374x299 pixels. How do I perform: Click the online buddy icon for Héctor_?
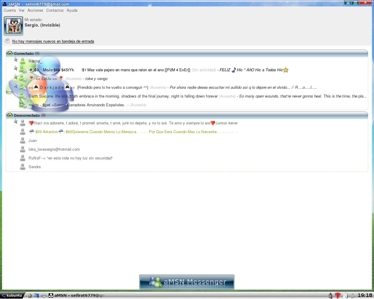(23, 61)
